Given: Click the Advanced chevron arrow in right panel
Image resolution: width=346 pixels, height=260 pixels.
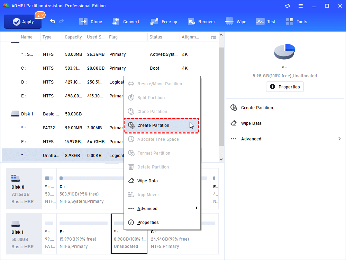Looking at the screenshot, I should (339, 139).
